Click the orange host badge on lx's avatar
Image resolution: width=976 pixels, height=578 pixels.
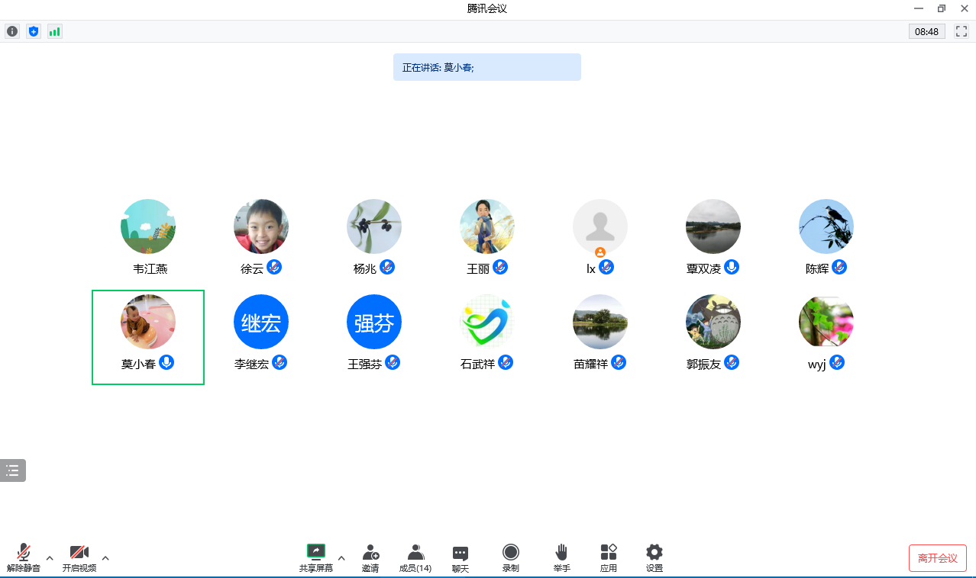(x=600, y=252)
